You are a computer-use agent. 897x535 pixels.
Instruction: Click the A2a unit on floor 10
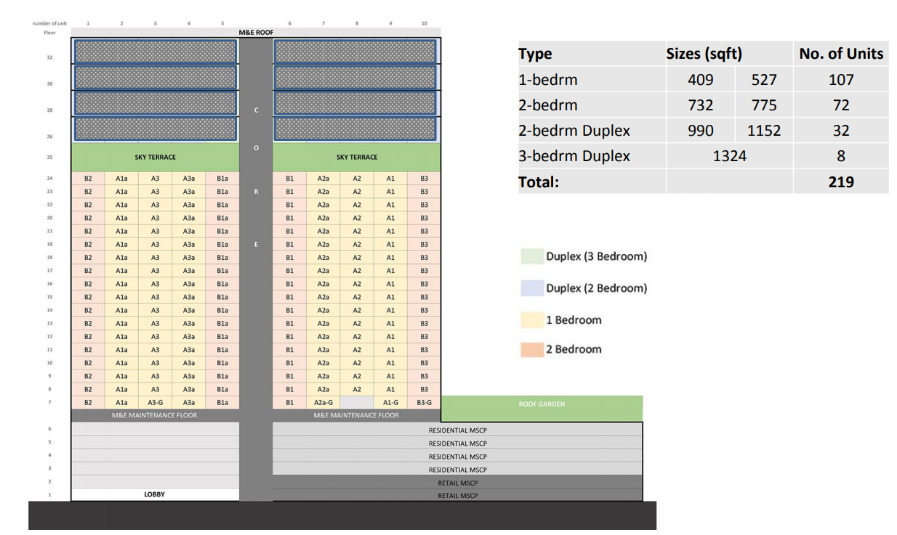(x=323, y=363)
